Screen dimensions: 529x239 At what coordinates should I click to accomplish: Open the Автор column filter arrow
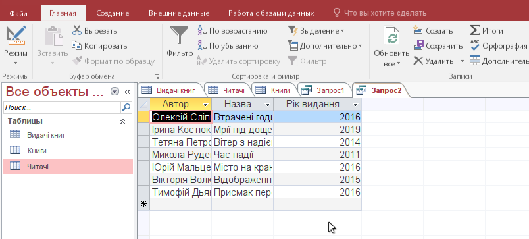click(205, 104)
